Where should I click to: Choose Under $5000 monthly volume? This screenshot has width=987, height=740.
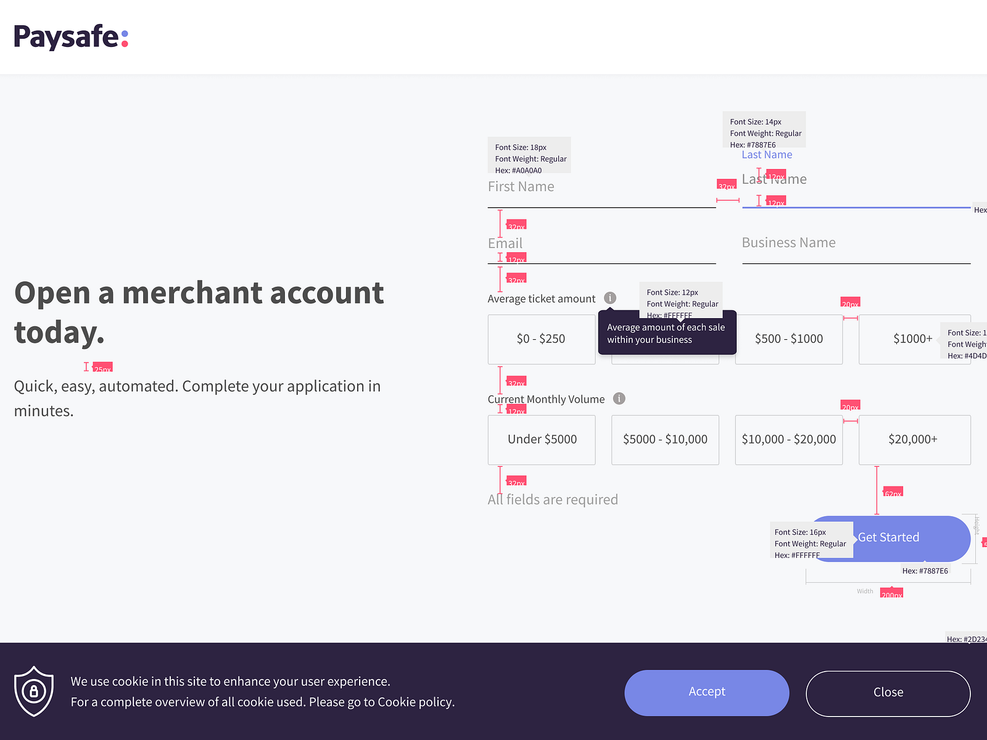click(x=541, y=440)
